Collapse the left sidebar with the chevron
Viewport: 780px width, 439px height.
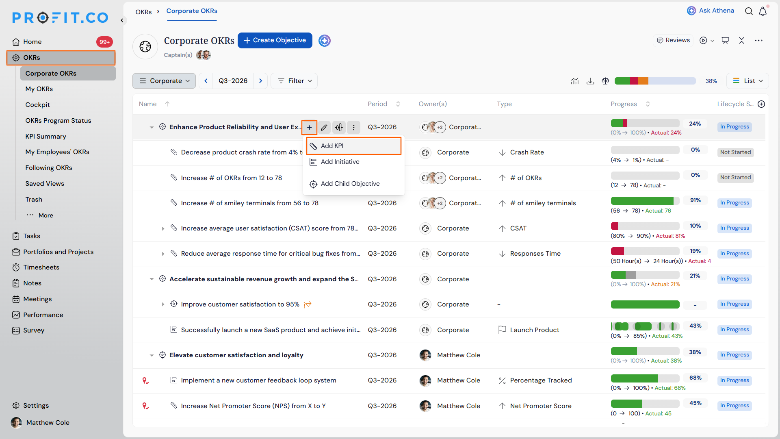click(x=122, y=20)
